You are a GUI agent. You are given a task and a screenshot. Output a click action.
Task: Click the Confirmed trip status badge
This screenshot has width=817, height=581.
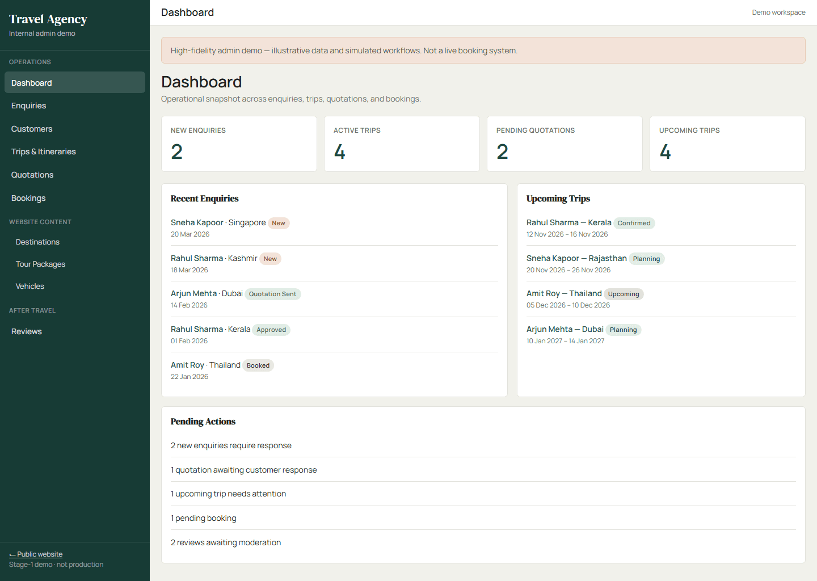[634, 223]
